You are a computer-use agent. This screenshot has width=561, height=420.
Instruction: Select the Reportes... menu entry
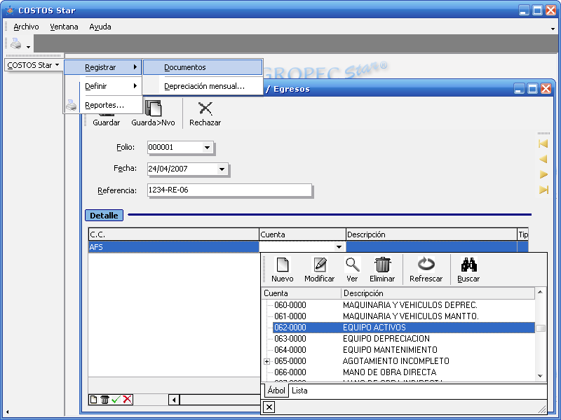pos(103,105)
